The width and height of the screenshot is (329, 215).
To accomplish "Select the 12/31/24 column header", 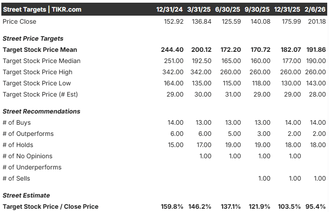I will [169, 9].
